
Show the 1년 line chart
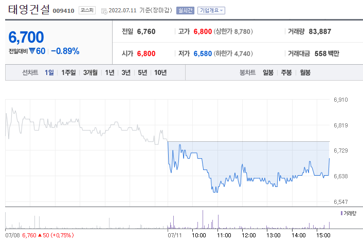pyautogui.click(x=110, y=72)
